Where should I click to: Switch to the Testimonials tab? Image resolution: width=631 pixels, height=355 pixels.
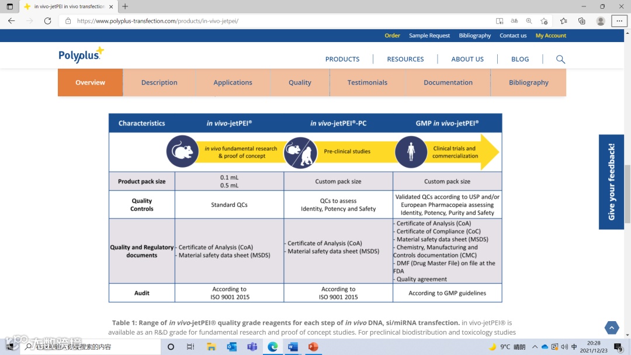[x=367, y=82]
